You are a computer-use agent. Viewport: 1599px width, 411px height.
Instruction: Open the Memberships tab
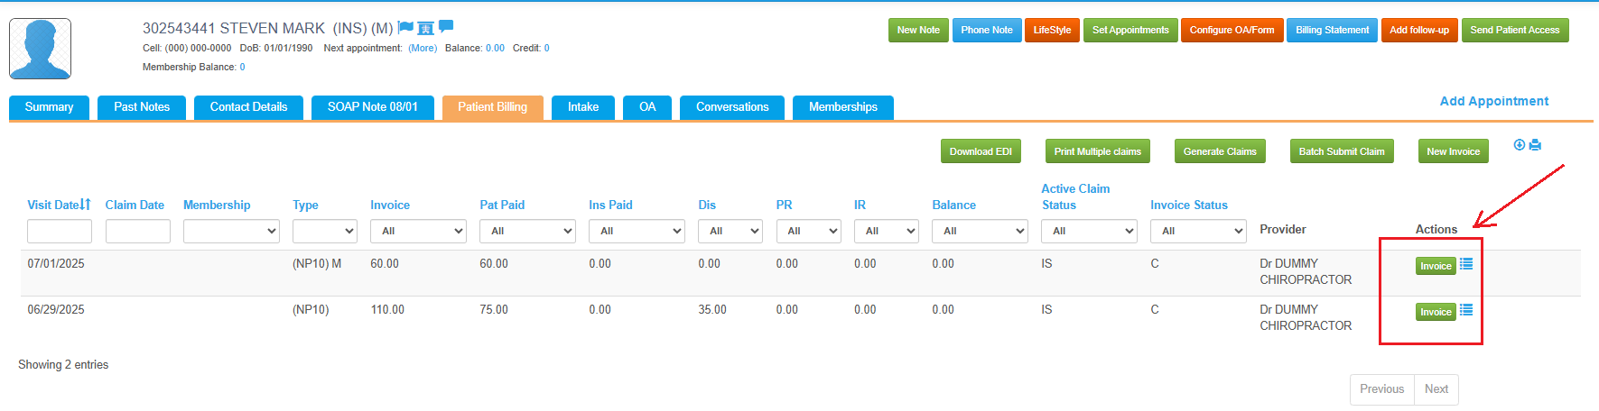coord(843,107)
